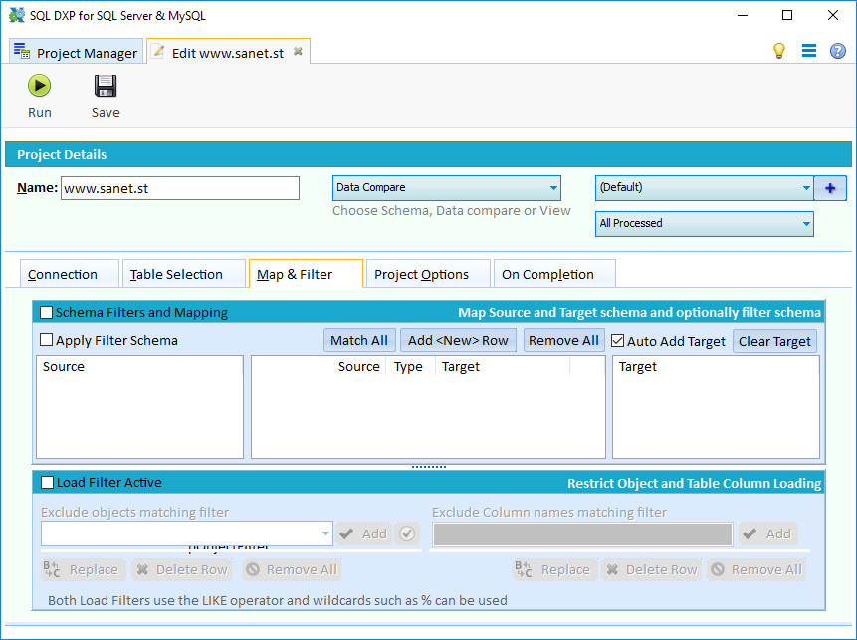Click the Match All button
This screenshot has width=857, height=640.
coord(359,340)
